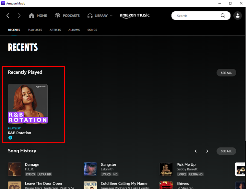The width and height of the screenshot is (246, 189).
Task: Switch to the Albums tab
Action: (x=74, y=30)
